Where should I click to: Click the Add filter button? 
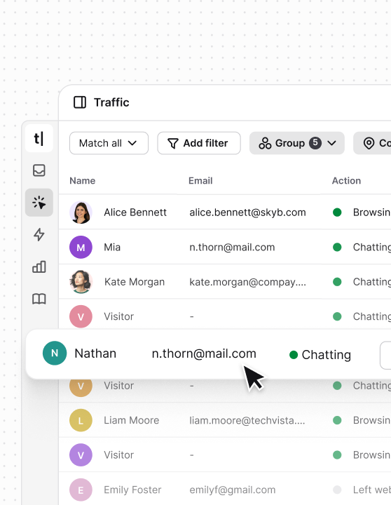(199, 143)
